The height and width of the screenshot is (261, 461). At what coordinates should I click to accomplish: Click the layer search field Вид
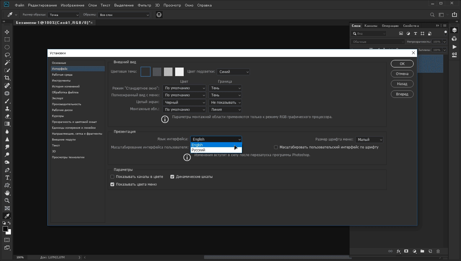click(x=369, y=33)
